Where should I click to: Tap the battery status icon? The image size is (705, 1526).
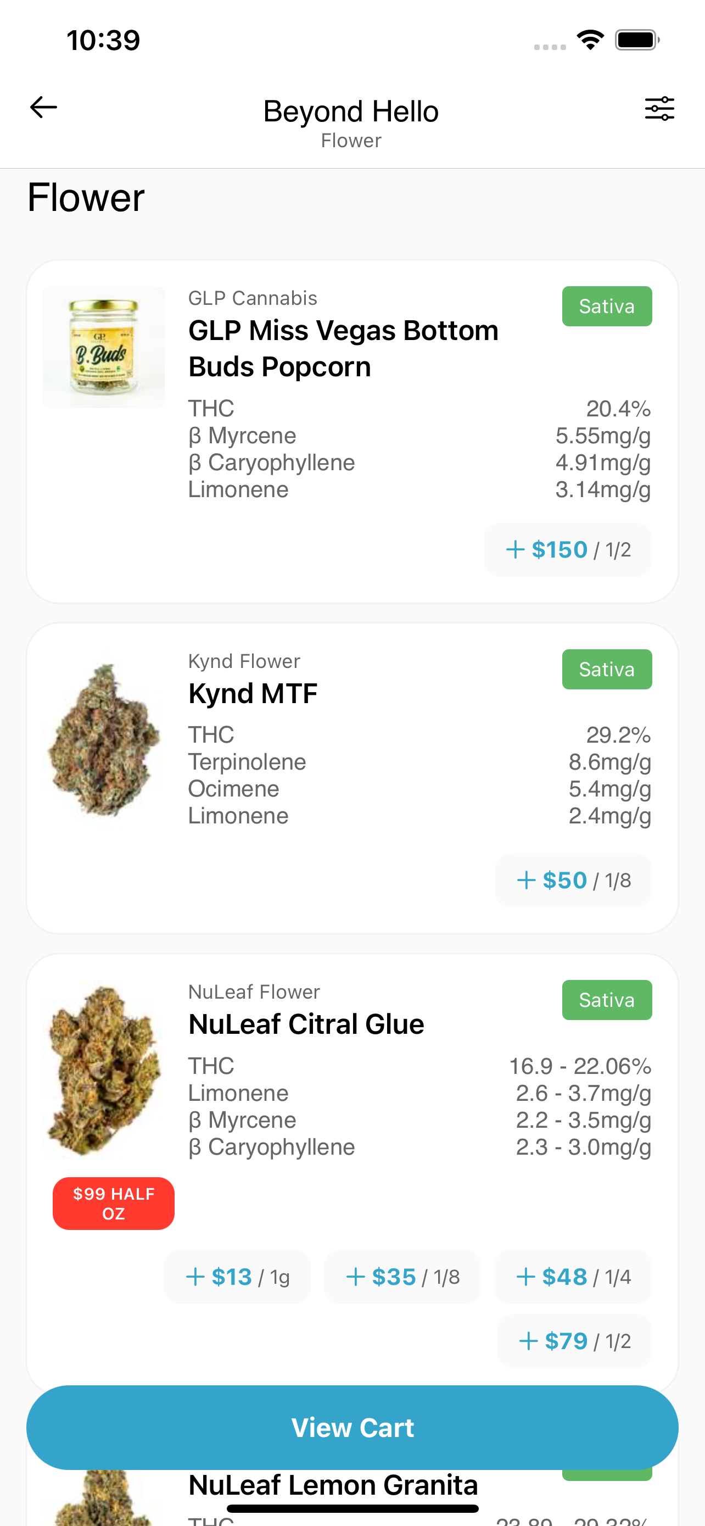637,40
